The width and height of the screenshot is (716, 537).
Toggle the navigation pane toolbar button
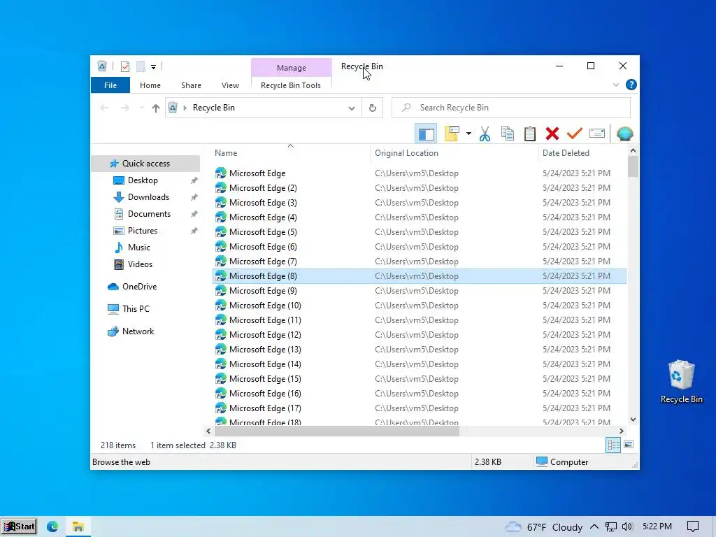[426, 134]
